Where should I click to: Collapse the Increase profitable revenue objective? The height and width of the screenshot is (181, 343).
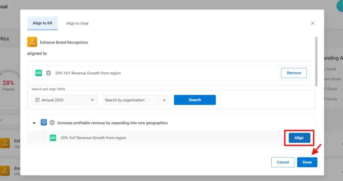point(34,123)
